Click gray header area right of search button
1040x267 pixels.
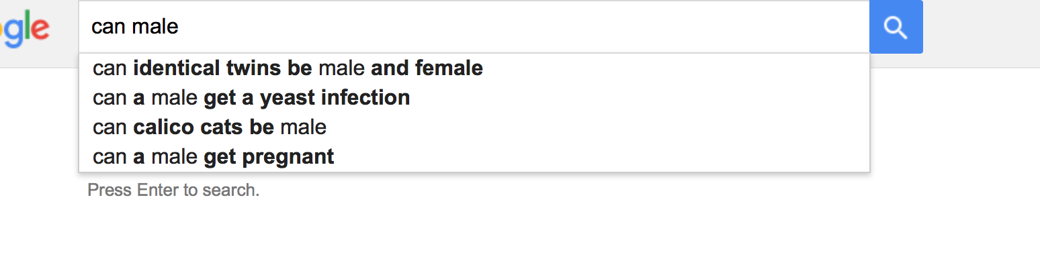(x=981, y=34)
